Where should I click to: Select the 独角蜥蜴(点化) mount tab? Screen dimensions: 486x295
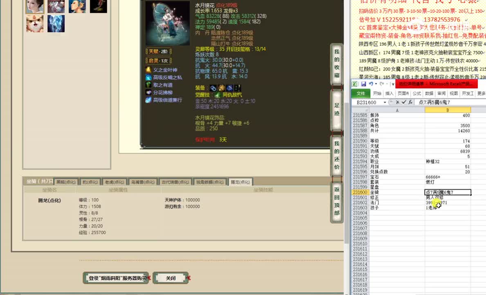(x=210, y=182)
